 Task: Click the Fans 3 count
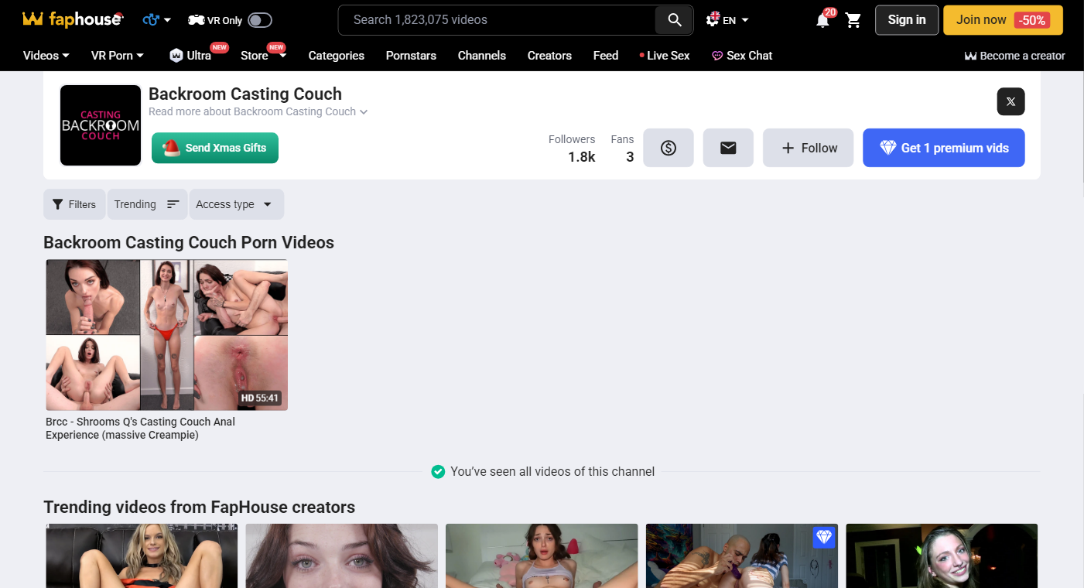pos(622,148)
